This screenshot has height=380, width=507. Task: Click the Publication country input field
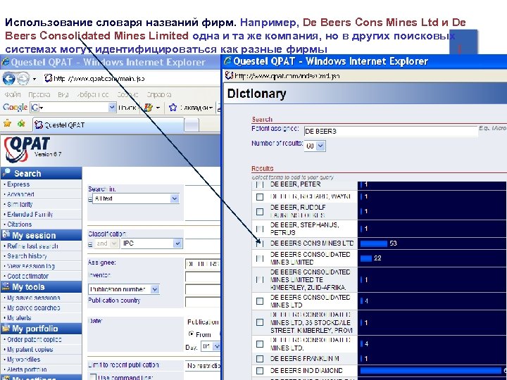pyautogui.click(x=202, y=302)
